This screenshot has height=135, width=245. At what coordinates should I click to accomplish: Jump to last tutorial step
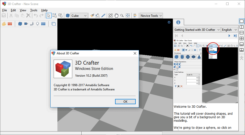(235, 36)
